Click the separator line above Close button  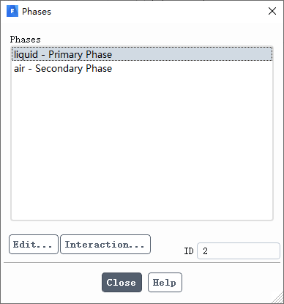pyautogui.click(x=142, y=263)
